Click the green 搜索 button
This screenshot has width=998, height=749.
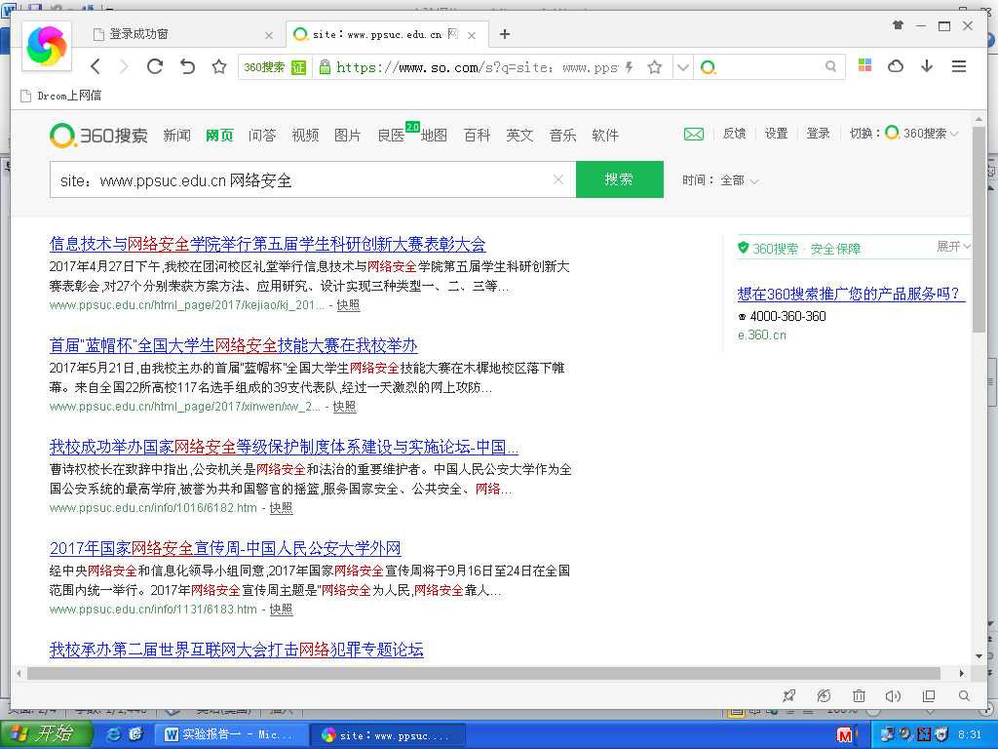(619, 179)
